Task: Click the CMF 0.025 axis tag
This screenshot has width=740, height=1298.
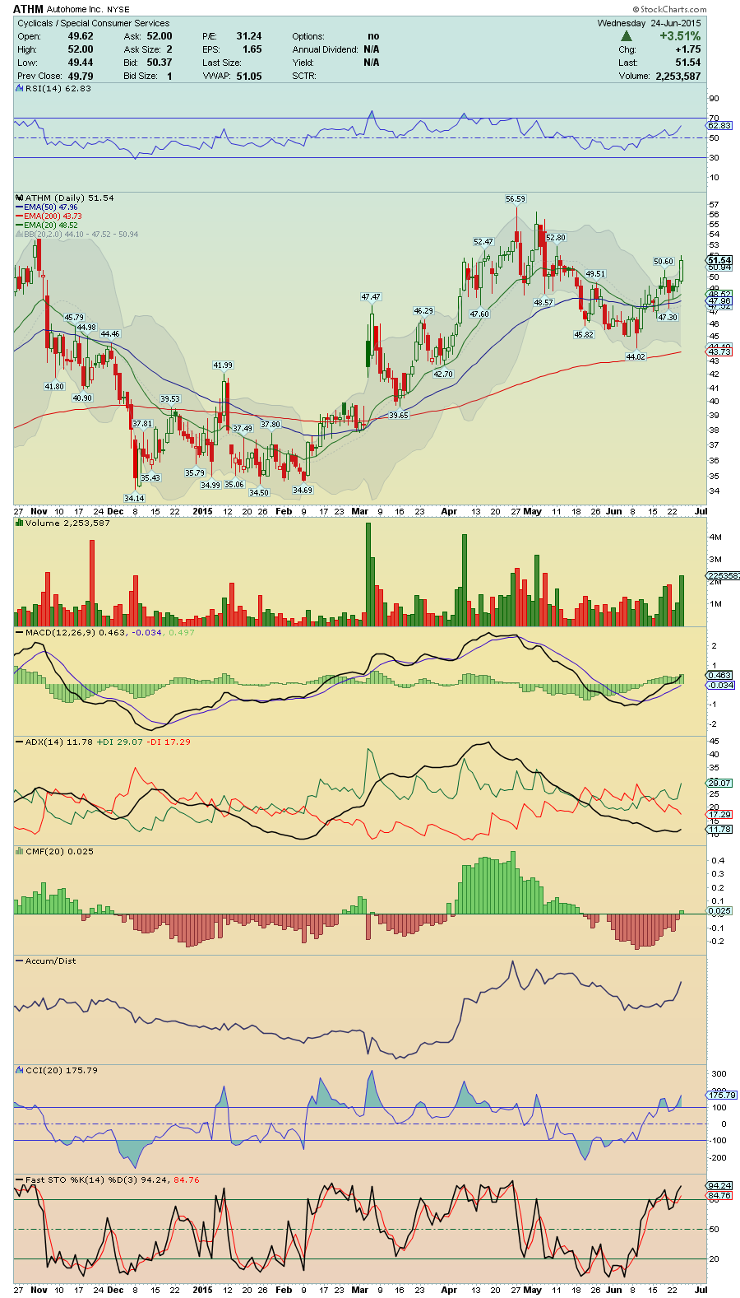Action: (719, 911)
